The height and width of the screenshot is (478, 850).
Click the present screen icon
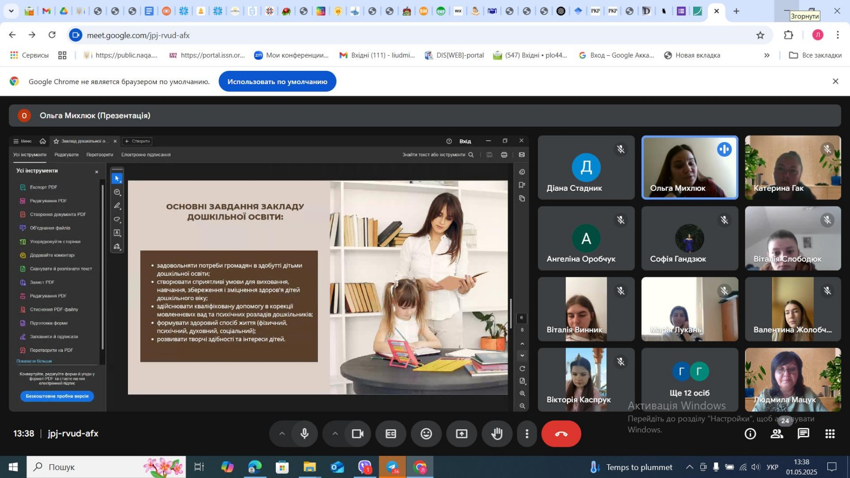coord(461,434)
